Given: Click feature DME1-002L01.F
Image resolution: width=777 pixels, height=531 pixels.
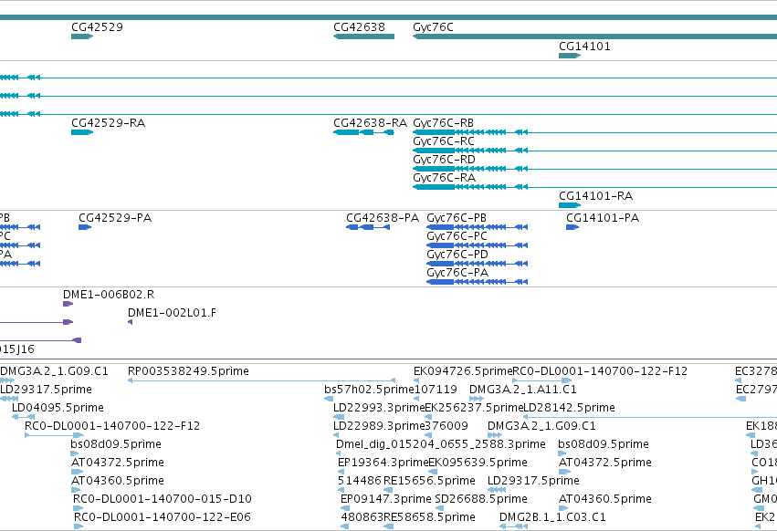Looking at the screenshot, I should tap(172, 313).
